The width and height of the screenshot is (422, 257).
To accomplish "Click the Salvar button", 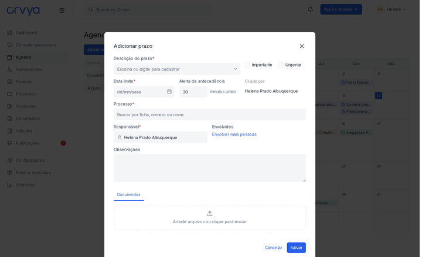I will 297,248.
